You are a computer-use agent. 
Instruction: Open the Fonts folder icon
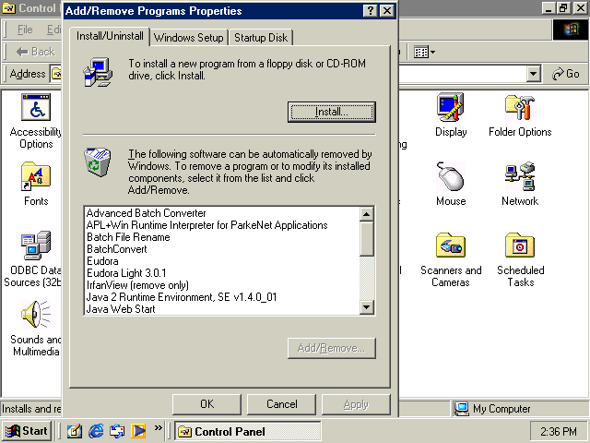pos(36,176)
